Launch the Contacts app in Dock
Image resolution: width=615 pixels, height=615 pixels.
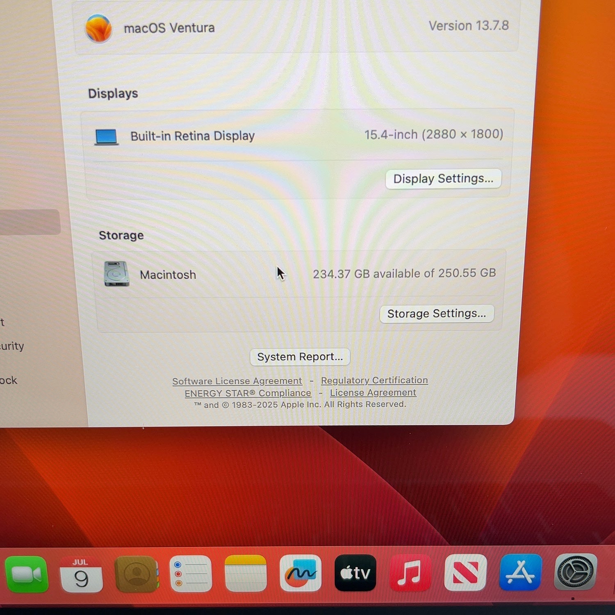click(137, 574)
